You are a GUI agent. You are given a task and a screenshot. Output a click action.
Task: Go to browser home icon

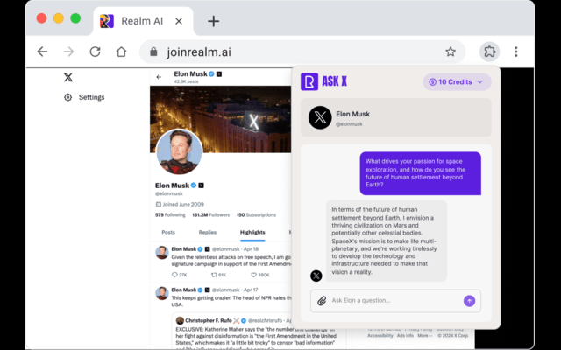coord(121,52)
